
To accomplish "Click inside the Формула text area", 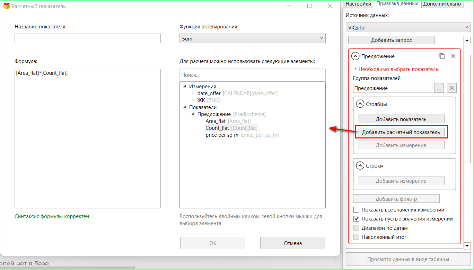I will point(88,138).
